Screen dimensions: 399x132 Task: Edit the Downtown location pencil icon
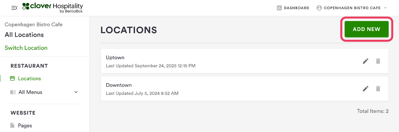(365, 89)
